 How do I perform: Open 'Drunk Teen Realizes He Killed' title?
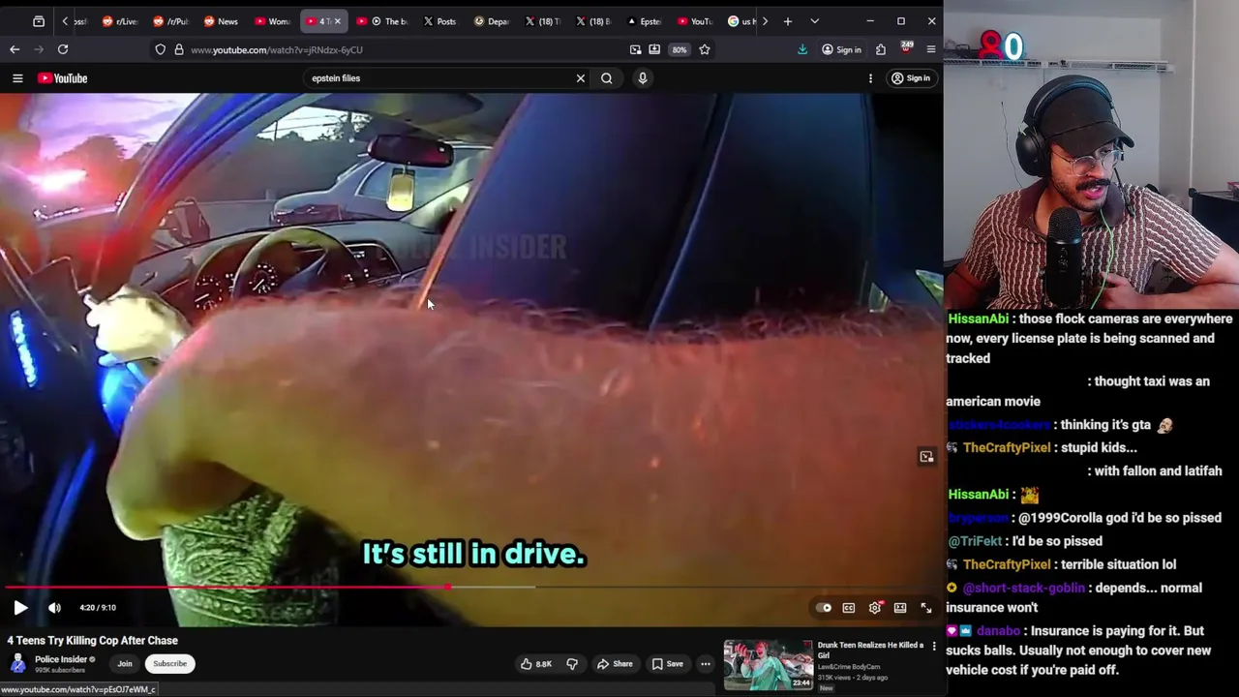(870, 650)
